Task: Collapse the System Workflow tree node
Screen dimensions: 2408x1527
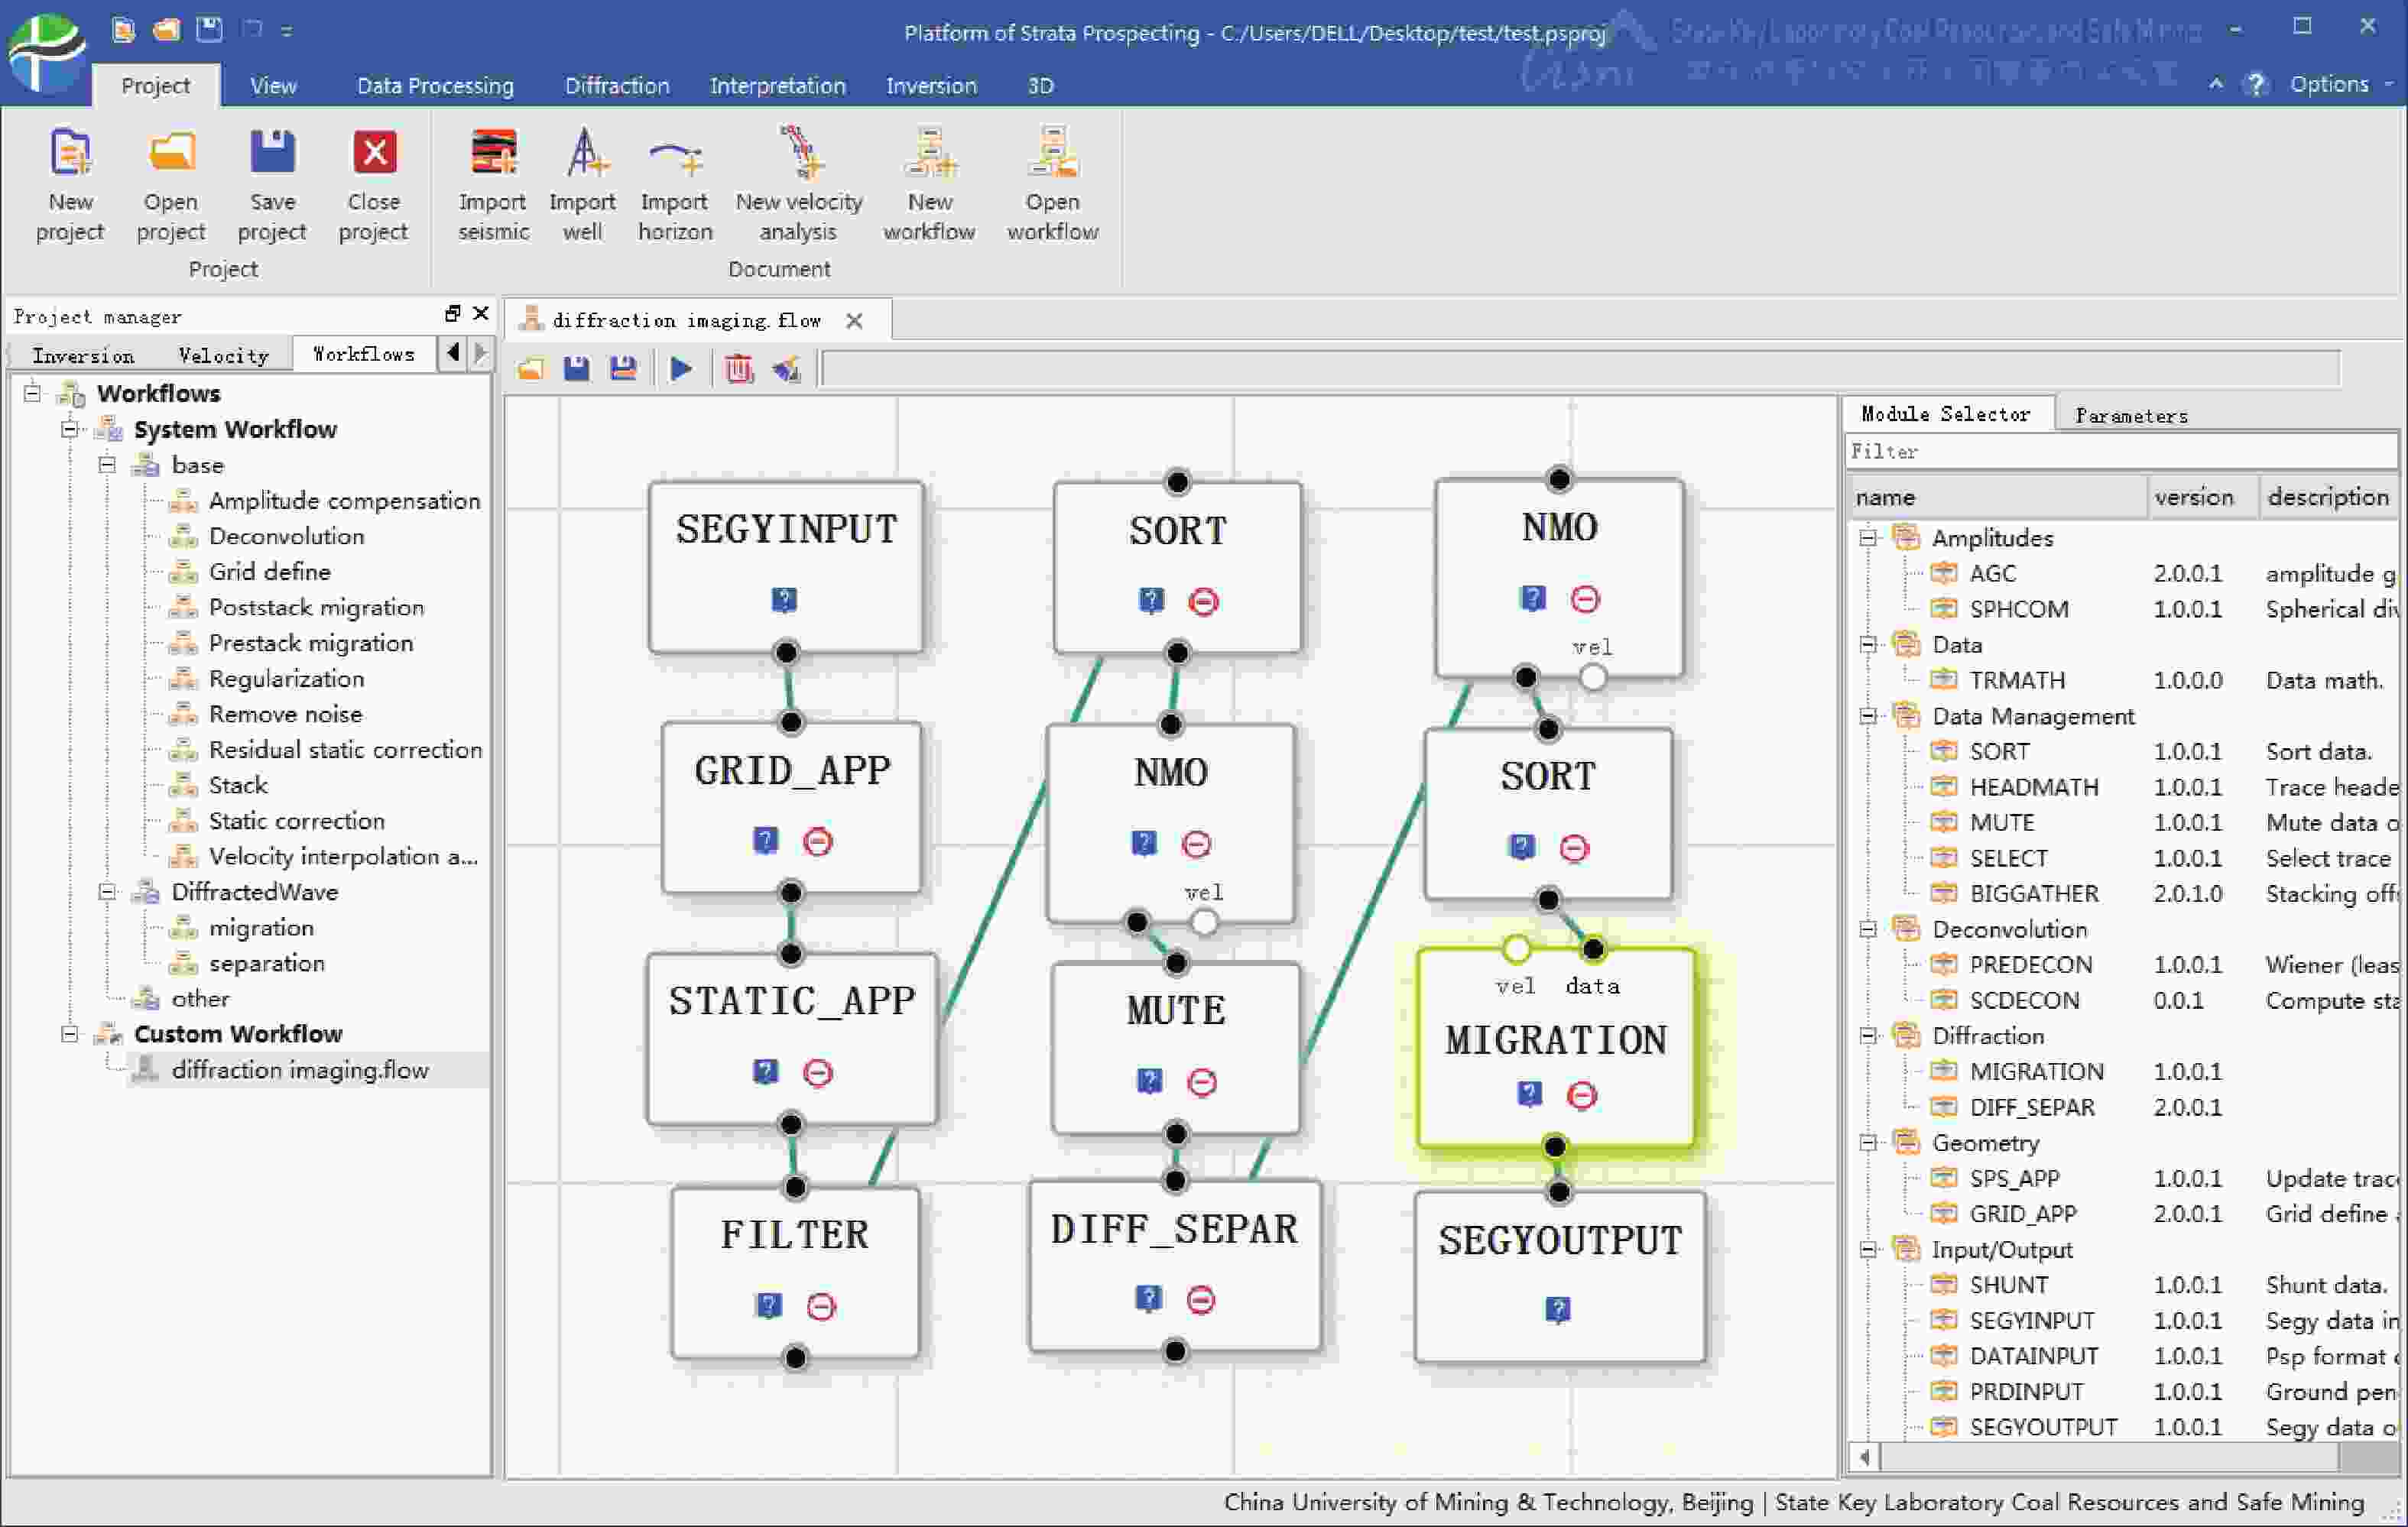Action: pos(69,429)
